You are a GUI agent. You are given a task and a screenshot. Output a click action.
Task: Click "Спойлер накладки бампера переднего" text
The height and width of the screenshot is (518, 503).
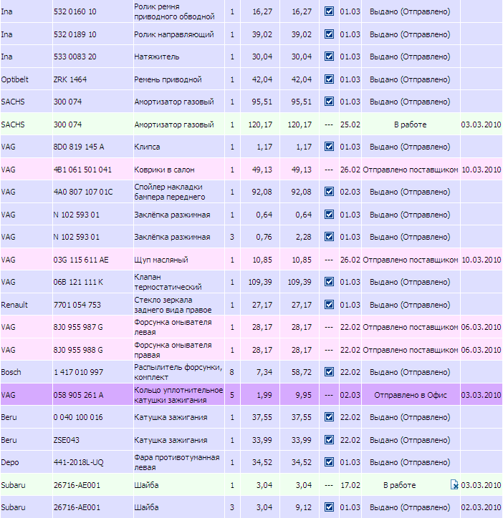(x=169, y=192)
